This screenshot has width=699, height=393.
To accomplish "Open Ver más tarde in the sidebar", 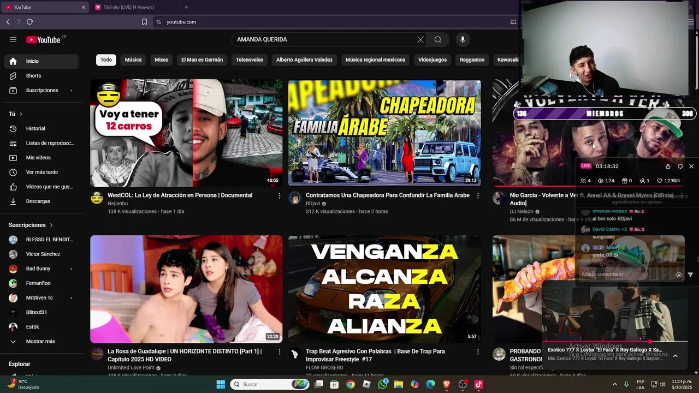I will pos(42,172).
